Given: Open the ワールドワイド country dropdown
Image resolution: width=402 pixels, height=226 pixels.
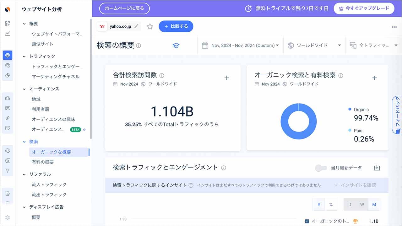Looking at the screenshot, I should tap(314, 46).
